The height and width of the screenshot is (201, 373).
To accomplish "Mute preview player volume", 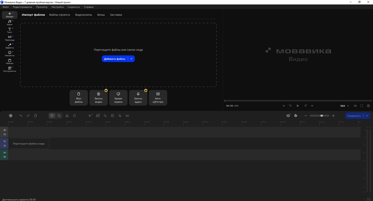I will coord(355,105).
